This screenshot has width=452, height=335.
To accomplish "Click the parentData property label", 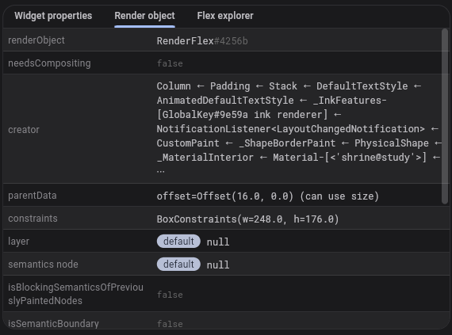I will [x=33, y=196].
